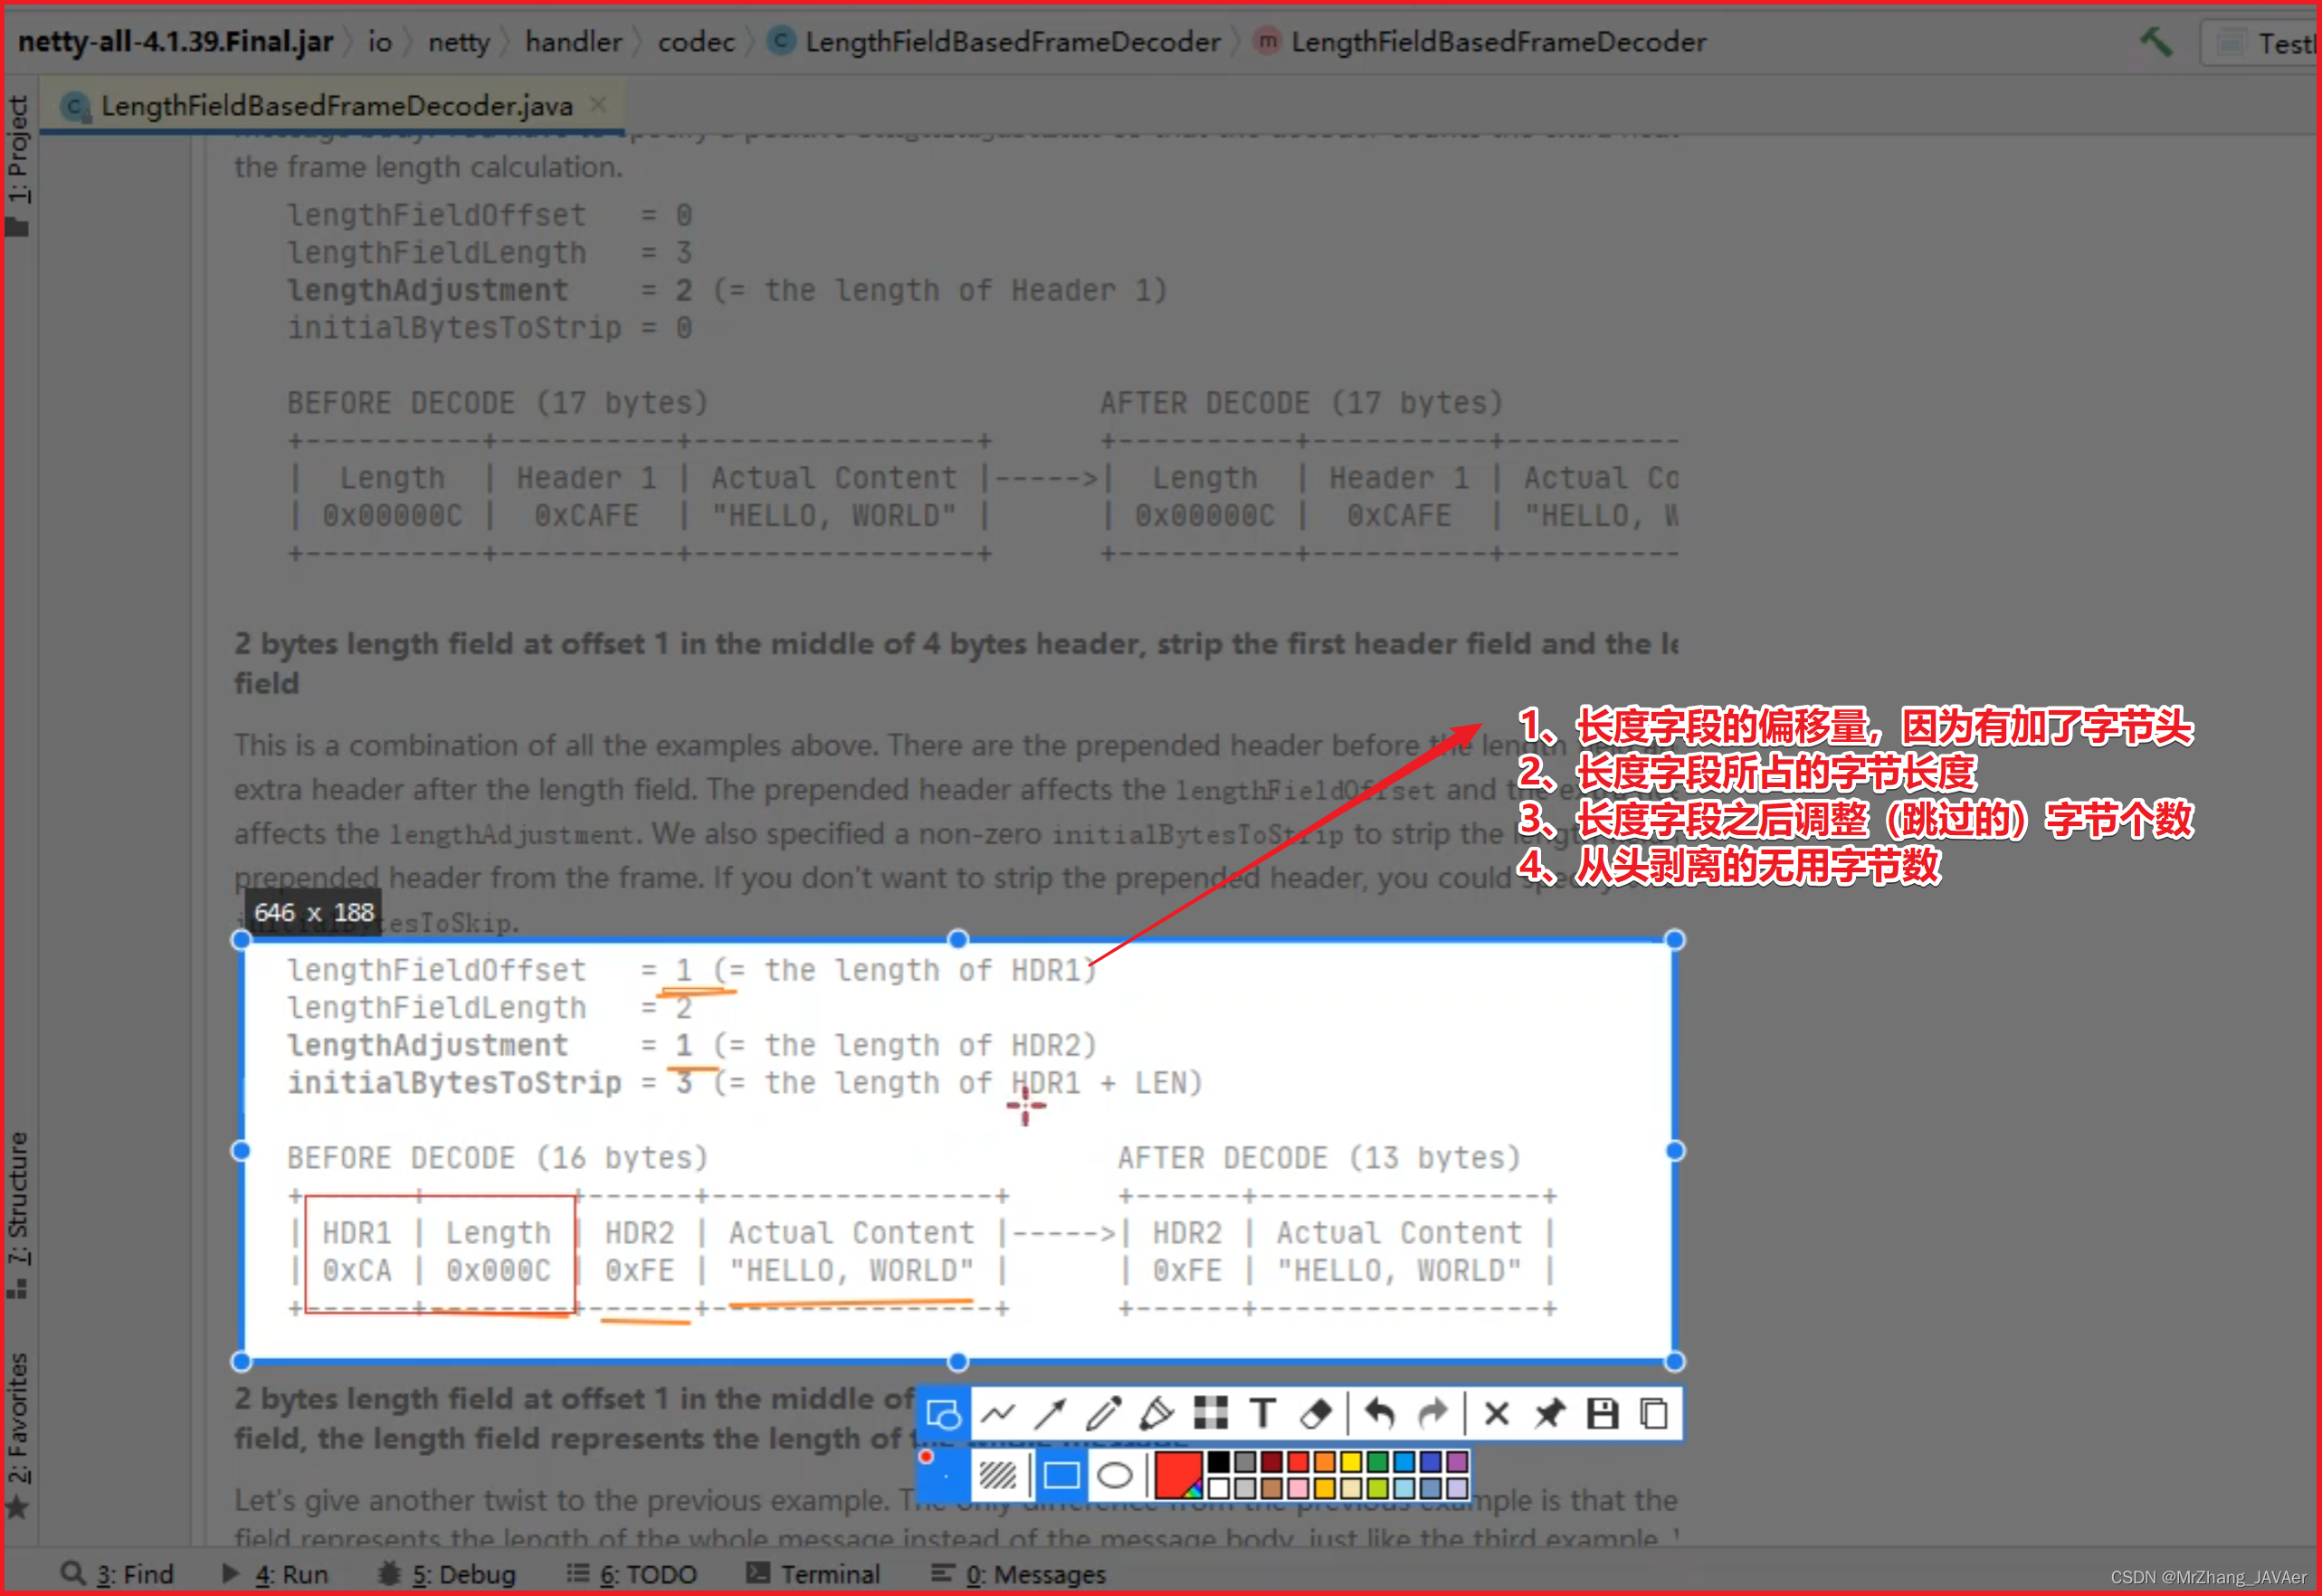Screen dimensions: 2322x1596
Task: Click the handler breadcrumb
Action: pyautogui.click(x=574, y=42)
